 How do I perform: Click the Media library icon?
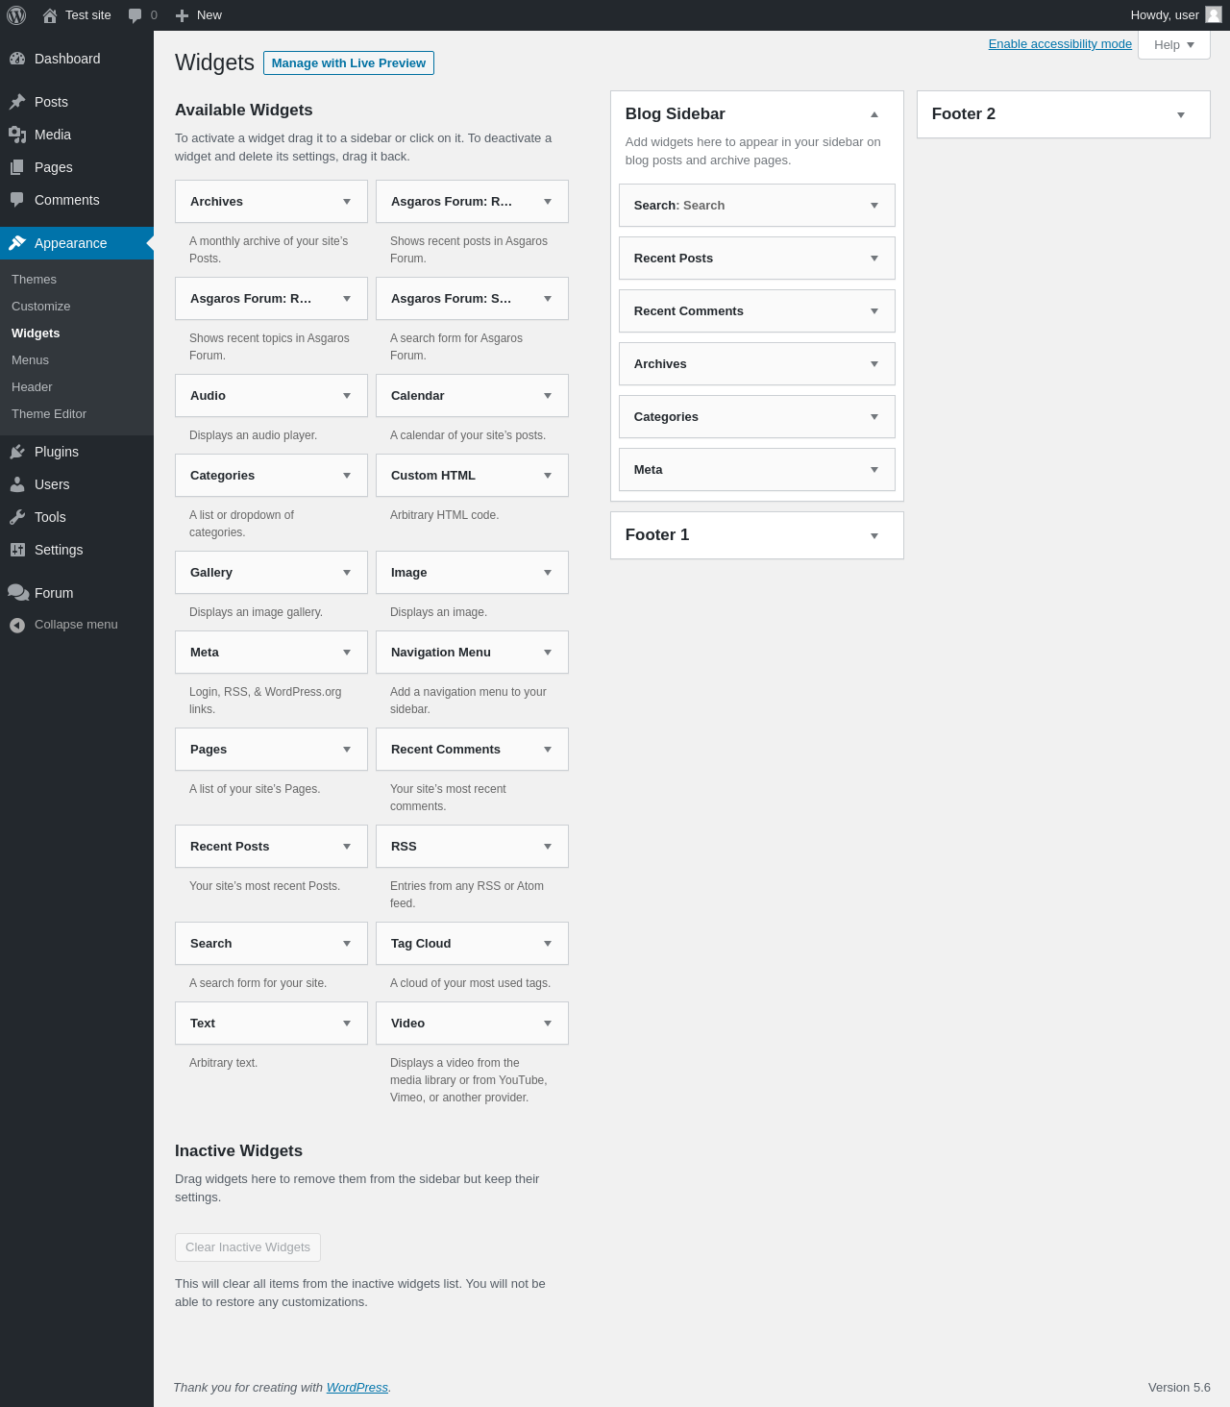pos(17,135)
